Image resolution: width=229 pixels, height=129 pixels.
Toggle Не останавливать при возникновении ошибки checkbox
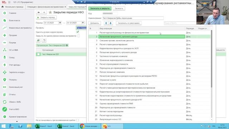pyautogui.click(x=78, y=120)
